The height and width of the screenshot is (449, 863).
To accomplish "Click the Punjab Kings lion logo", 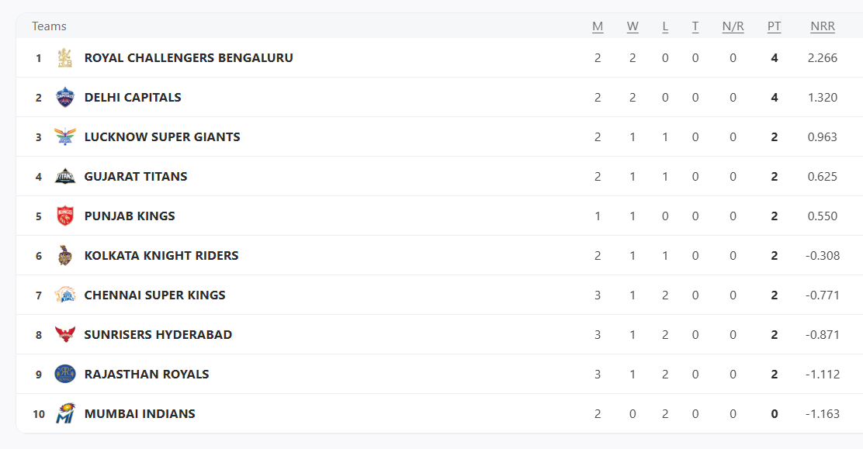I will pyautogui.click(x=65, y=216).
